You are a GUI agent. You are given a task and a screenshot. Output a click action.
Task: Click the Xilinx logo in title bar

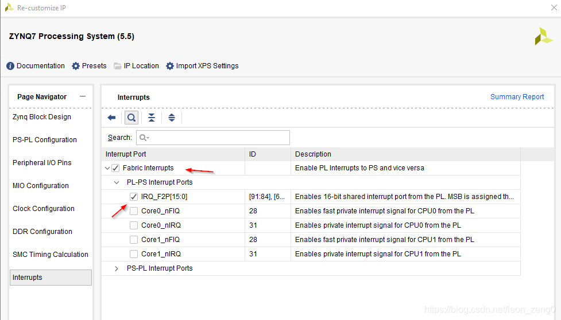click(x=9, y=7)
